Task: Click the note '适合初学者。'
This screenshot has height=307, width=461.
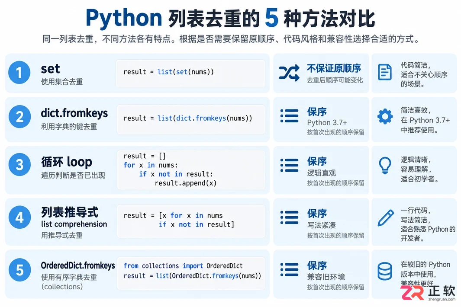Action: 419,179
